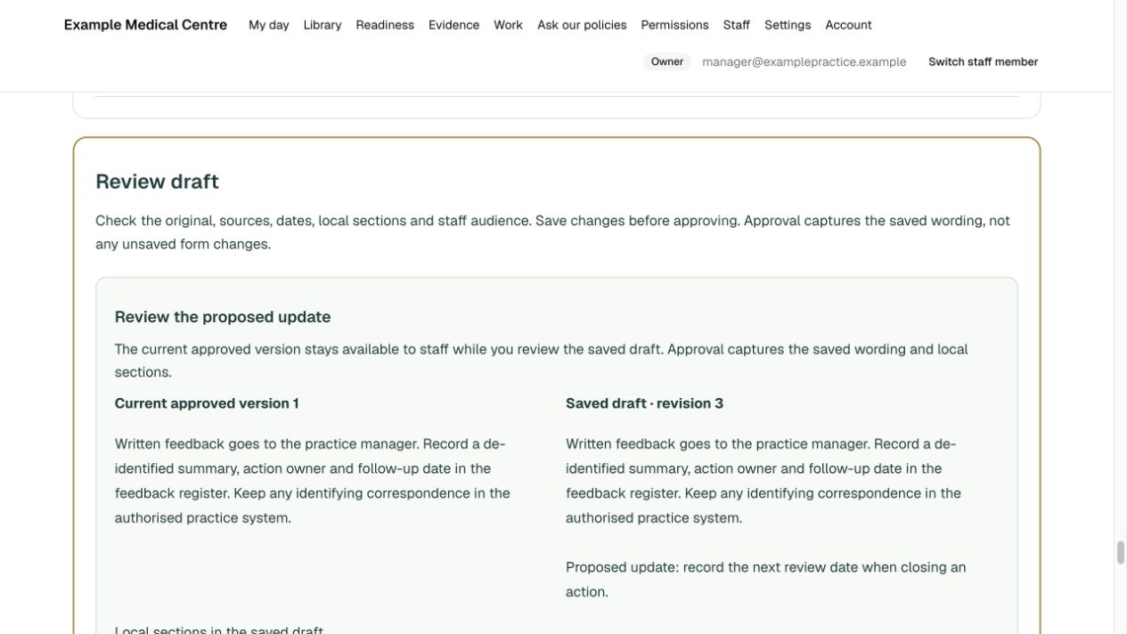The image size is (1127, 634).
Task: Click Local sections in the saved draft label
Action: (219, 630)
